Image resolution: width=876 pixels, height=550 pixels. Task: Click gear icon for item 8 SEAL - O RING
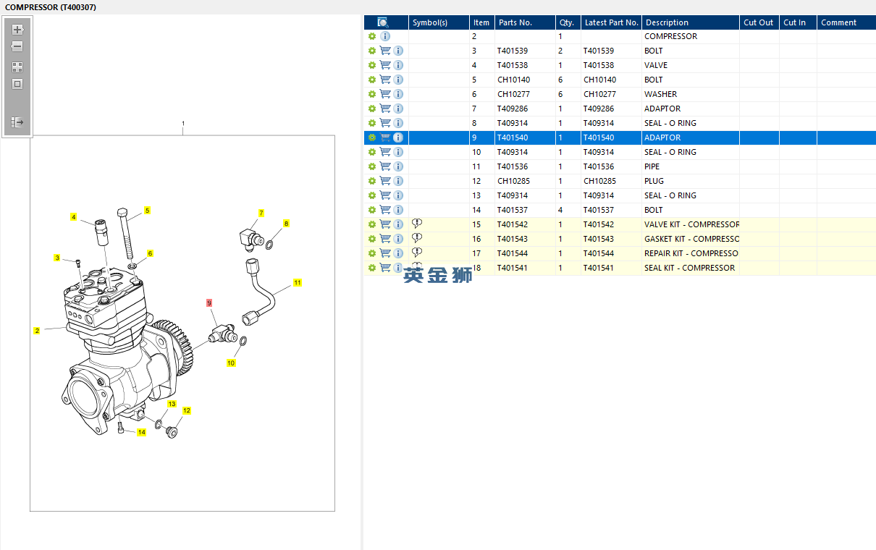pyautogui.click(x=372, y=123)
